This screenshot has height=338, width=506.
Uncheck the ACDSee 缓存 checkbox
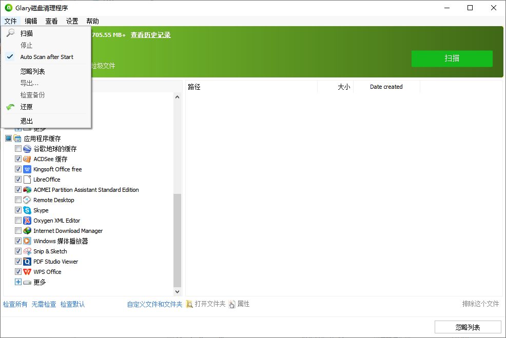17,158
